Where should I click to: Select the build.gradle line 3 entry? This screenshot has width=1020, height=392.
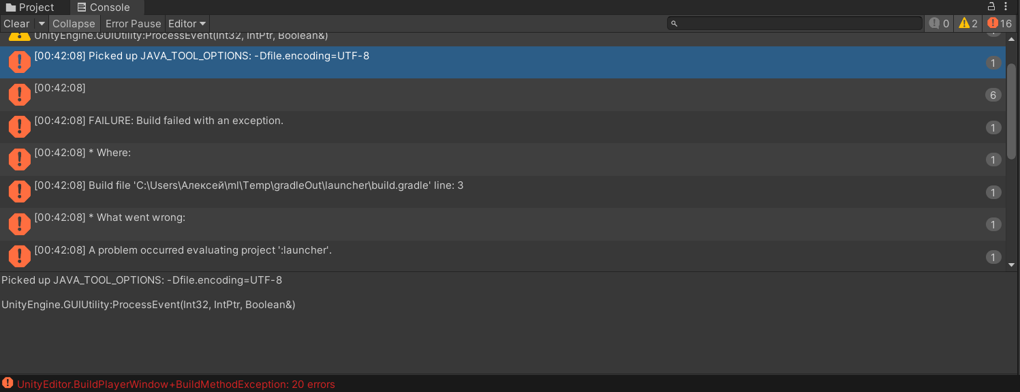[503, 192]
